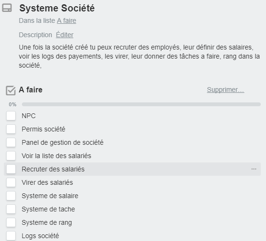The image size is (266, 241).
Task: Open the A faire list link
Action: click(67, 21)
